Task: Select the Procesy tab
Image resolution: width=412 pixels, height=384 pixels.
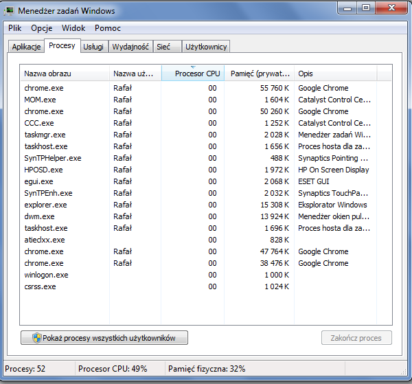Action: (x=62, y=46)
